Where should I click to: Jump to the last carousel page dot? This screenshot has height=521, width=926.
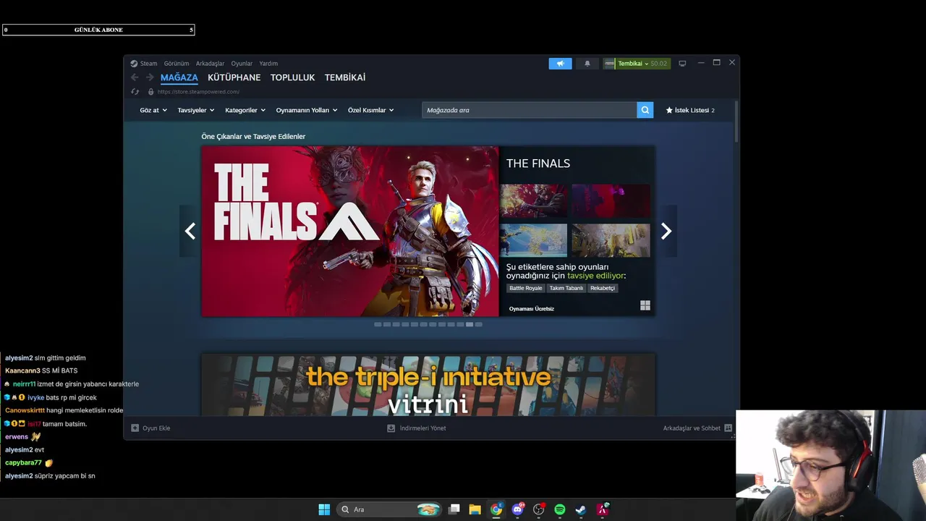coord(478,324)
